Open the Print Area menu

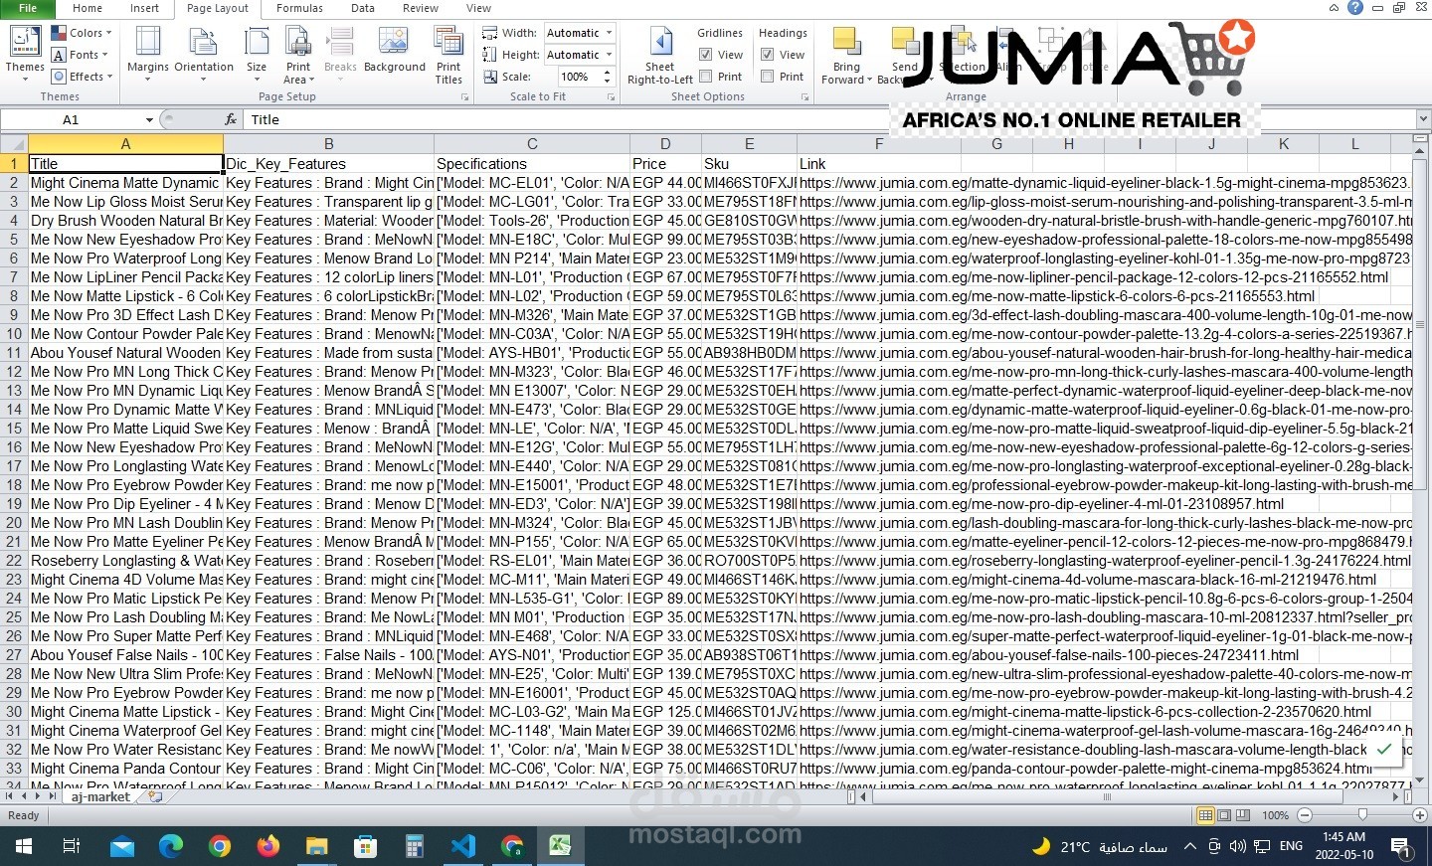coord(298,54)
